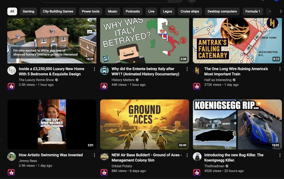Select the Legos filter chip
The height and width of the screenshot is (179, 284).
167,11
